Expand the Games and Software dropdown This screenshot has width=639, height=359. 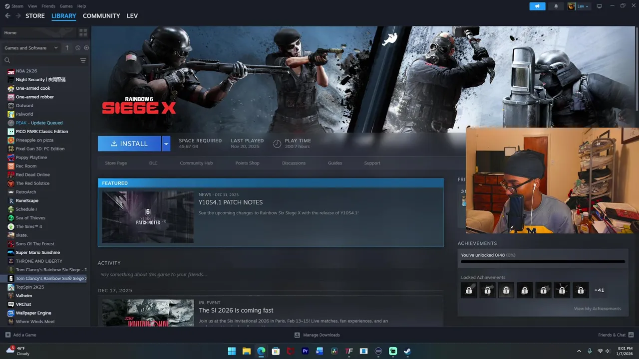coord(31,48)
